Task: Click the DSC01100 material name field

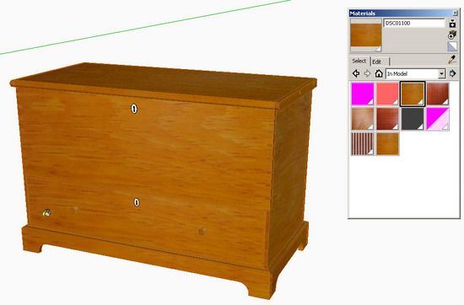Action: pyautogui.click(x=414, y=23)
